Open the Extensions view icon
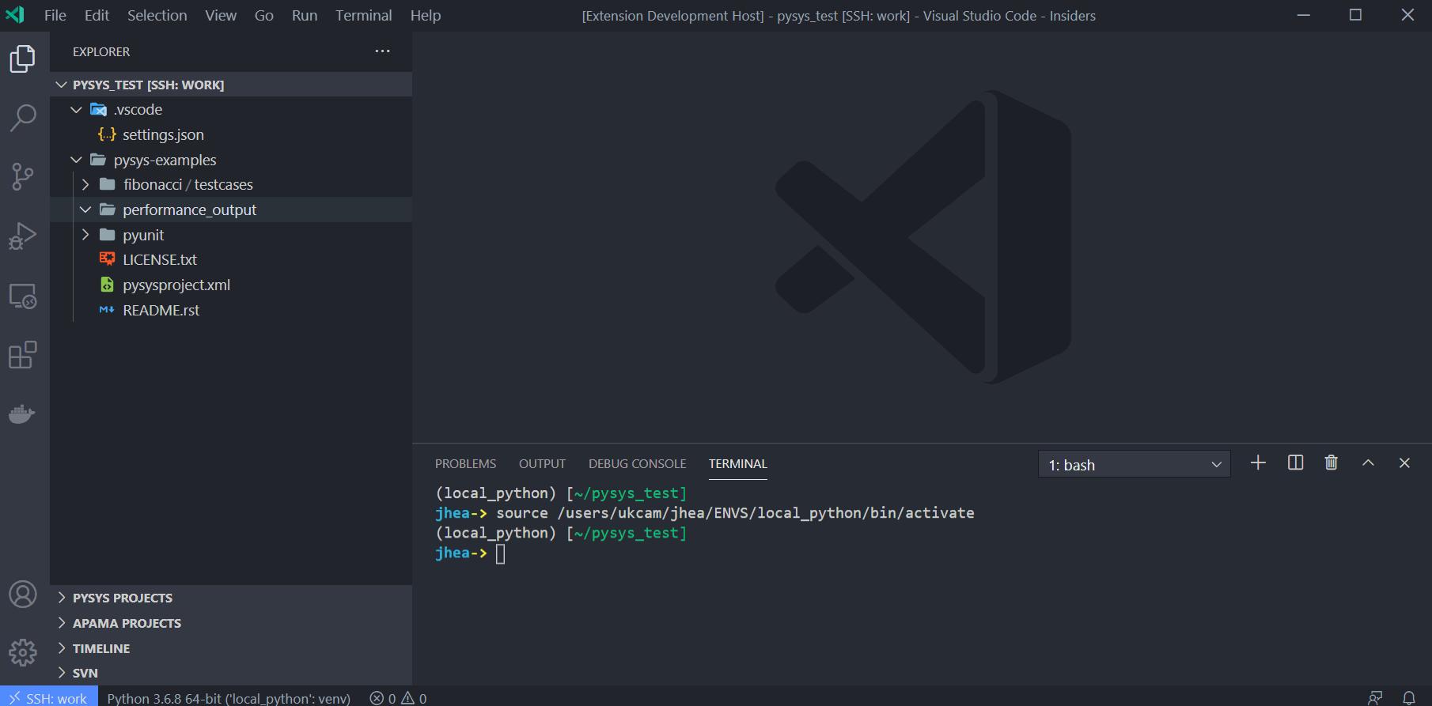Screen dimensions: 1432x706 pyautogui.click(x=23, y=355)
